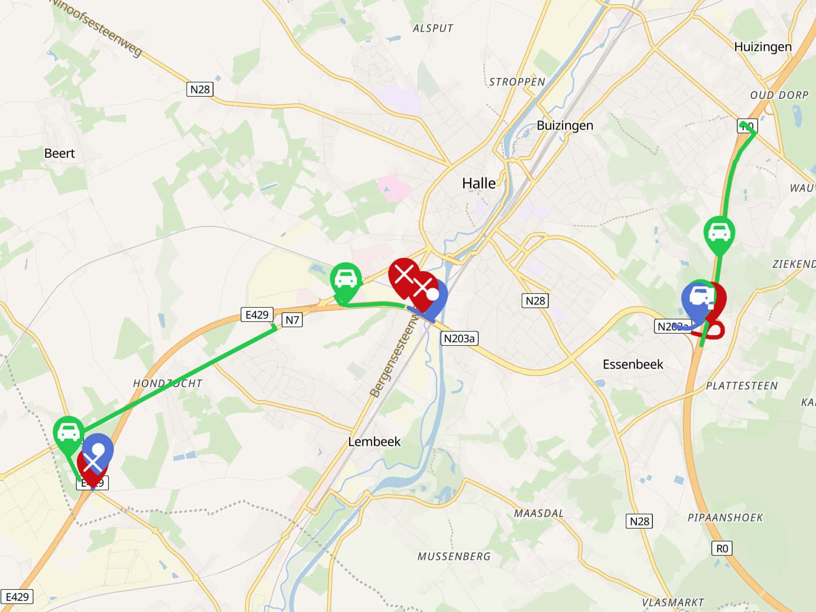Screen dimensions: 816x612
Task: Click the Huizingen place label
Action: (x=763, y=47)
